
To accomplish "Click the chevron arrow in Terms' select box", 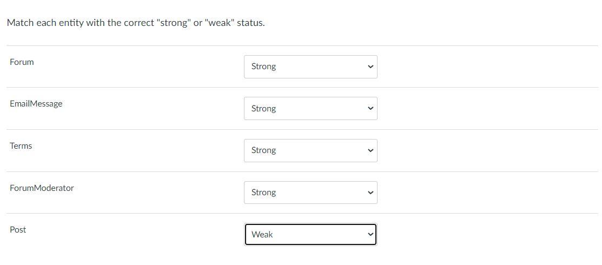I will [x=371, y=150].
